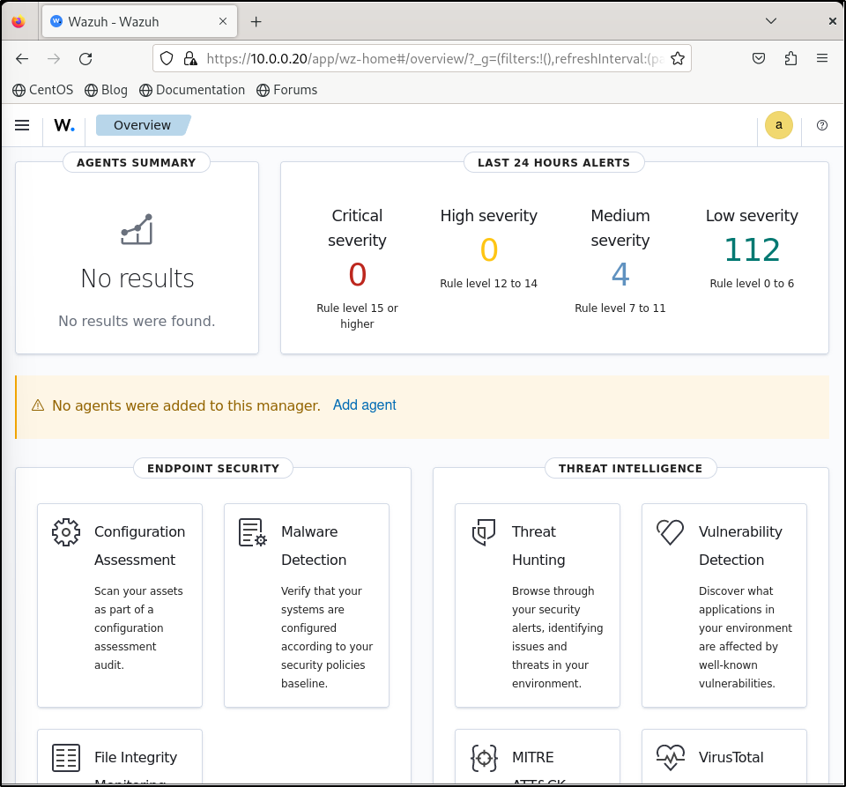Open Low severity alerts count 112
The width and height of the screenshot is (846, 787).
tap(752, 249)
